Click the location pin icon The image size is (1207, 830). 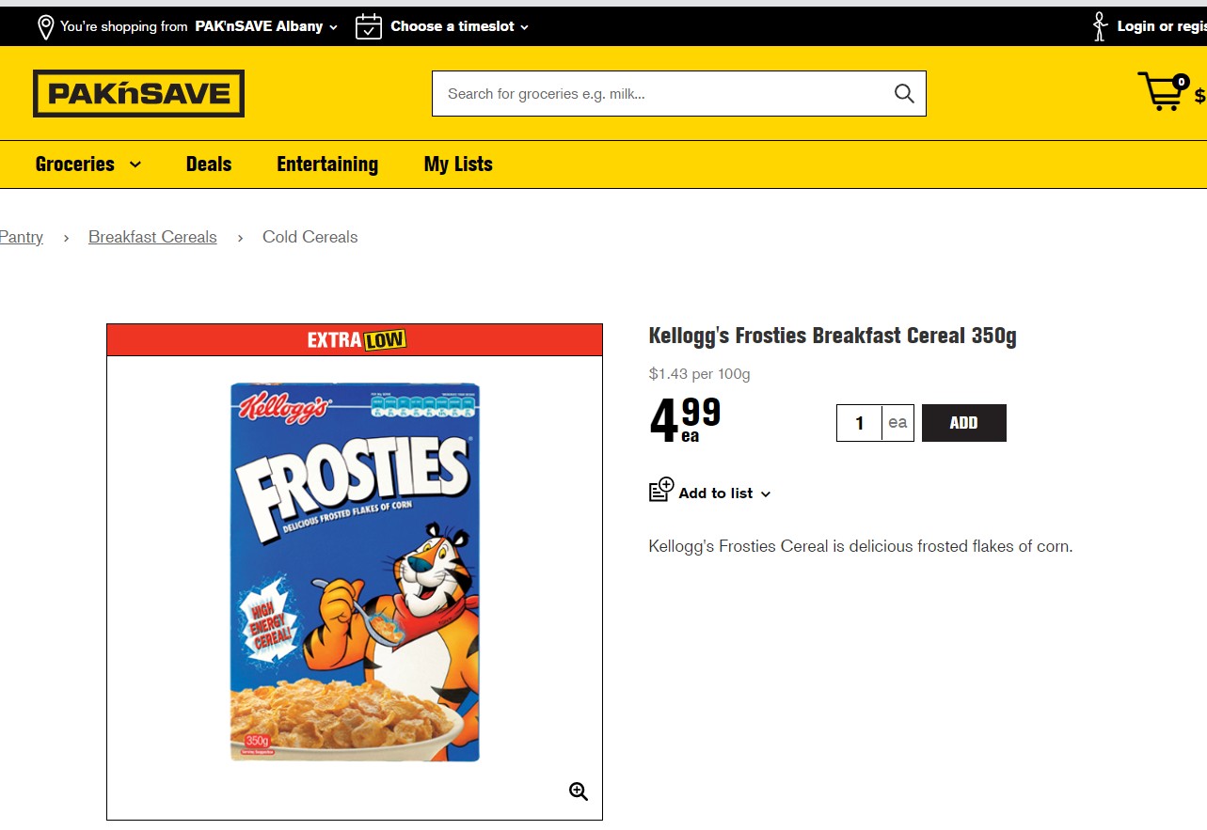[45, 26]
